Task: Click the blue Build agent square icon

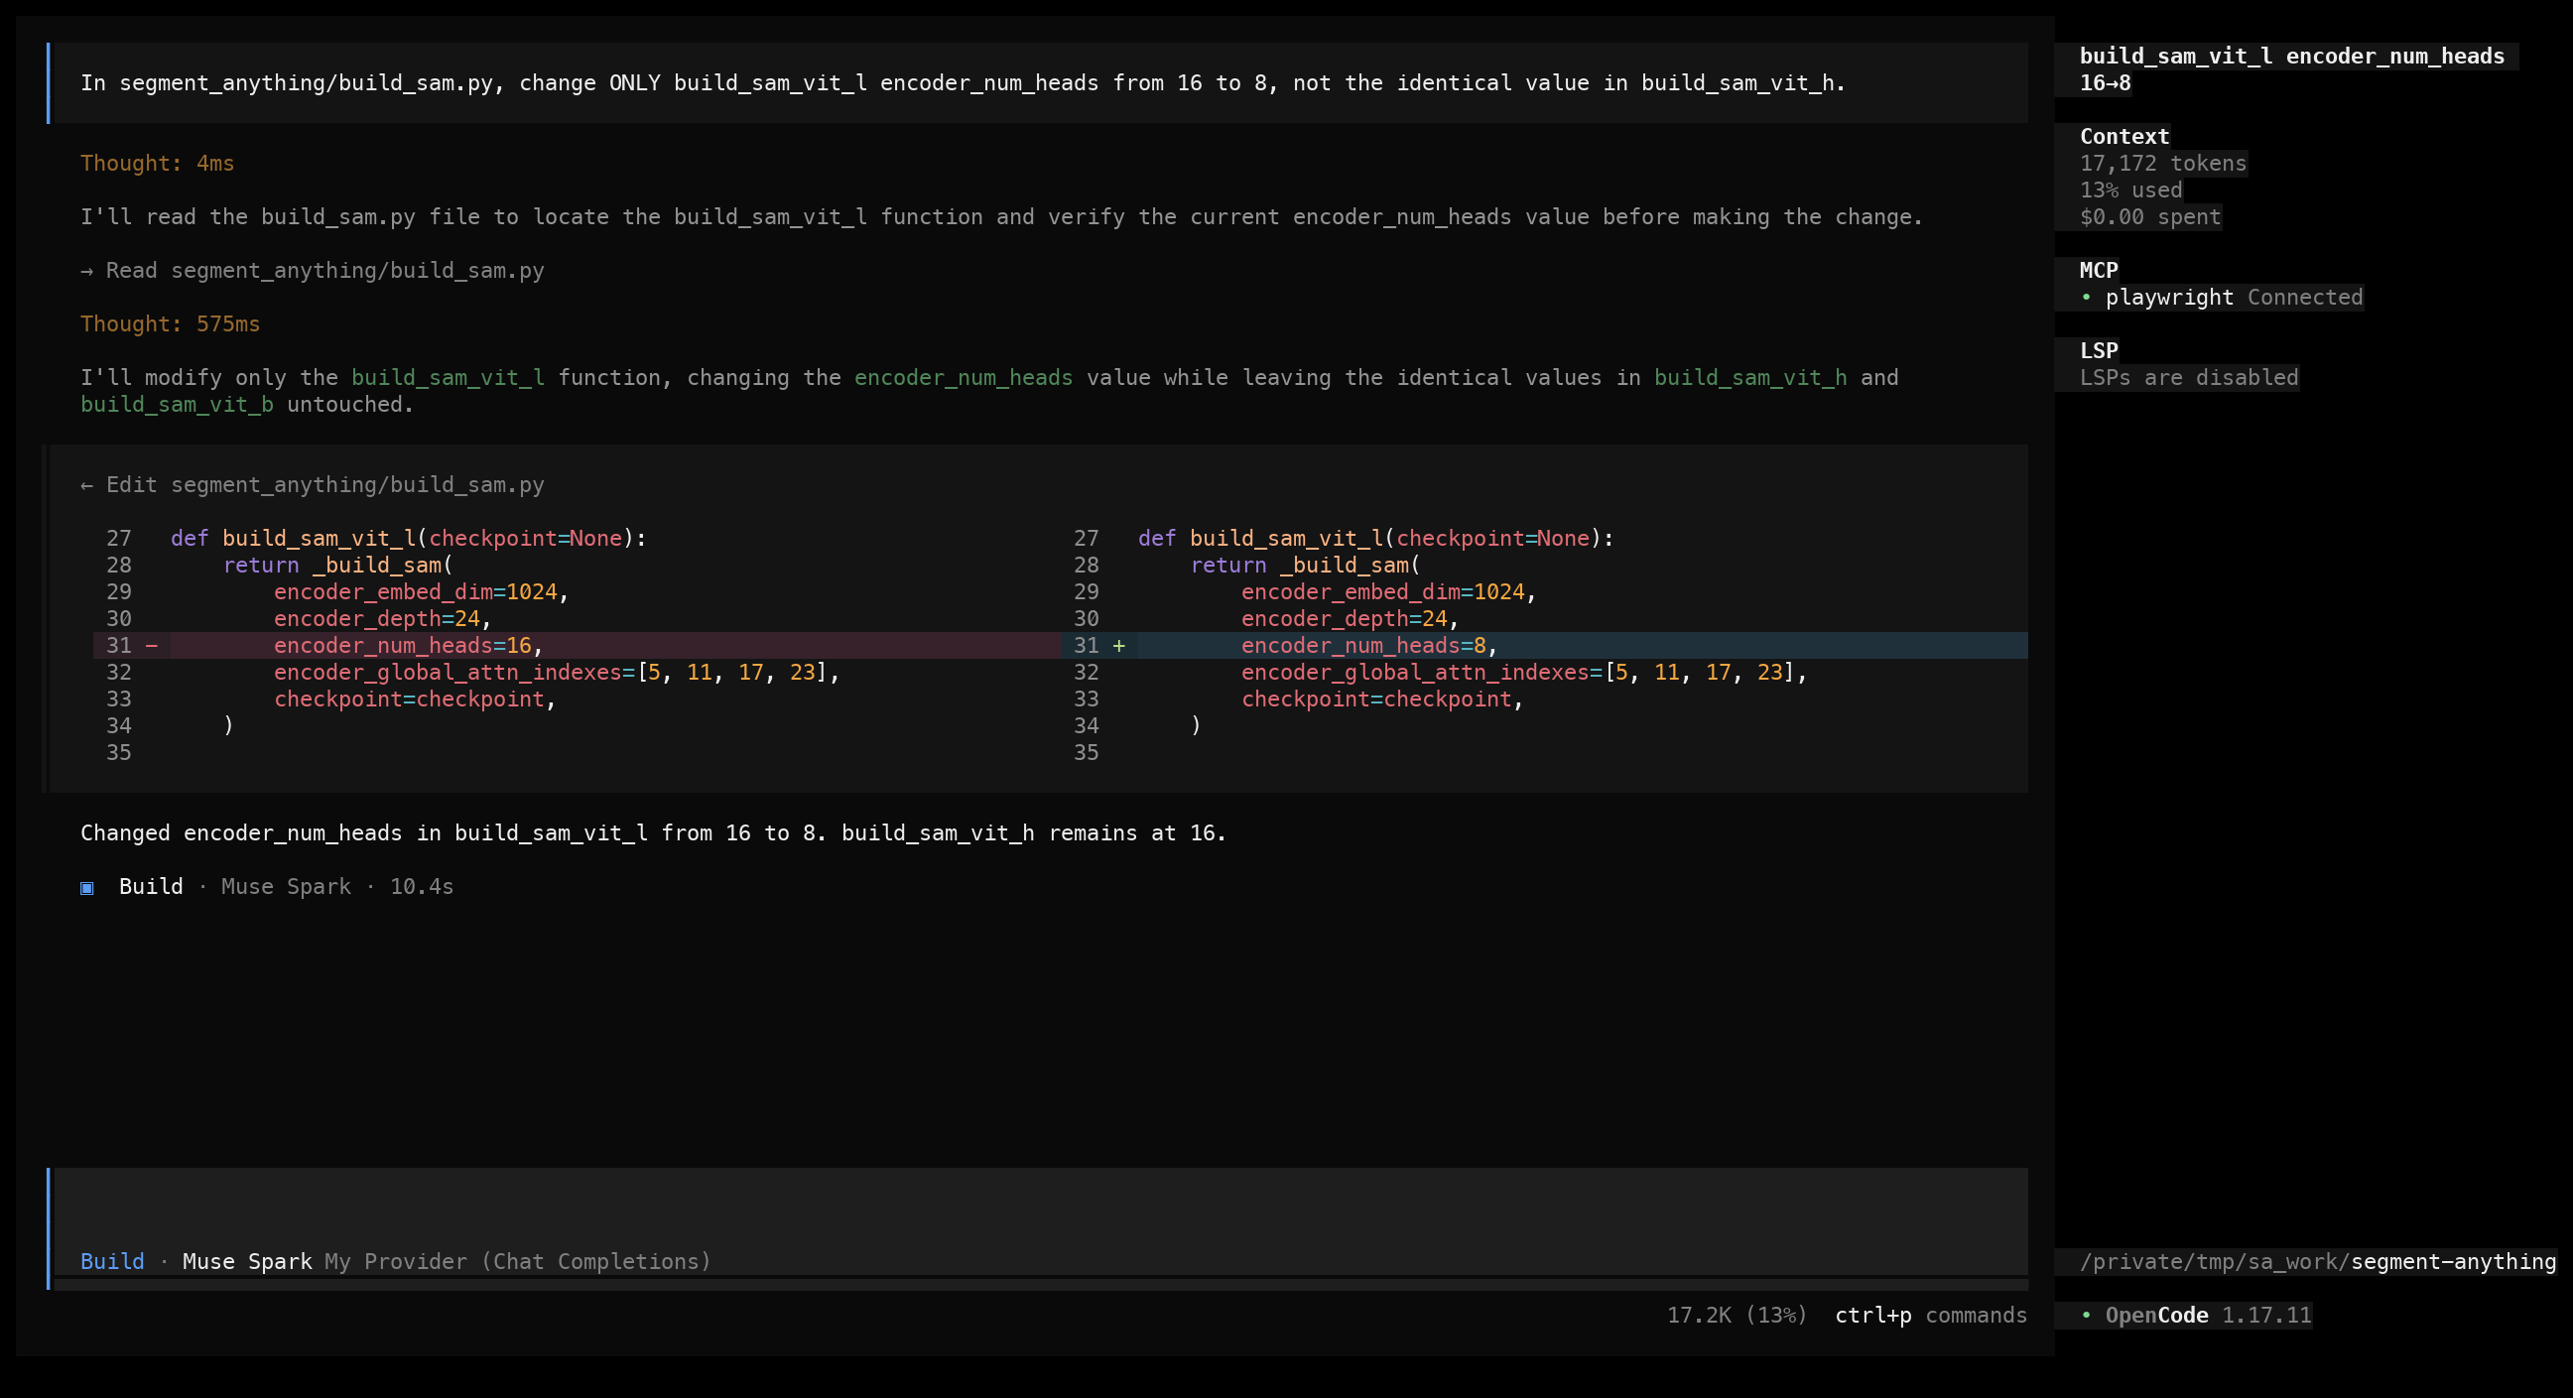Action: [x=87, y=888]
